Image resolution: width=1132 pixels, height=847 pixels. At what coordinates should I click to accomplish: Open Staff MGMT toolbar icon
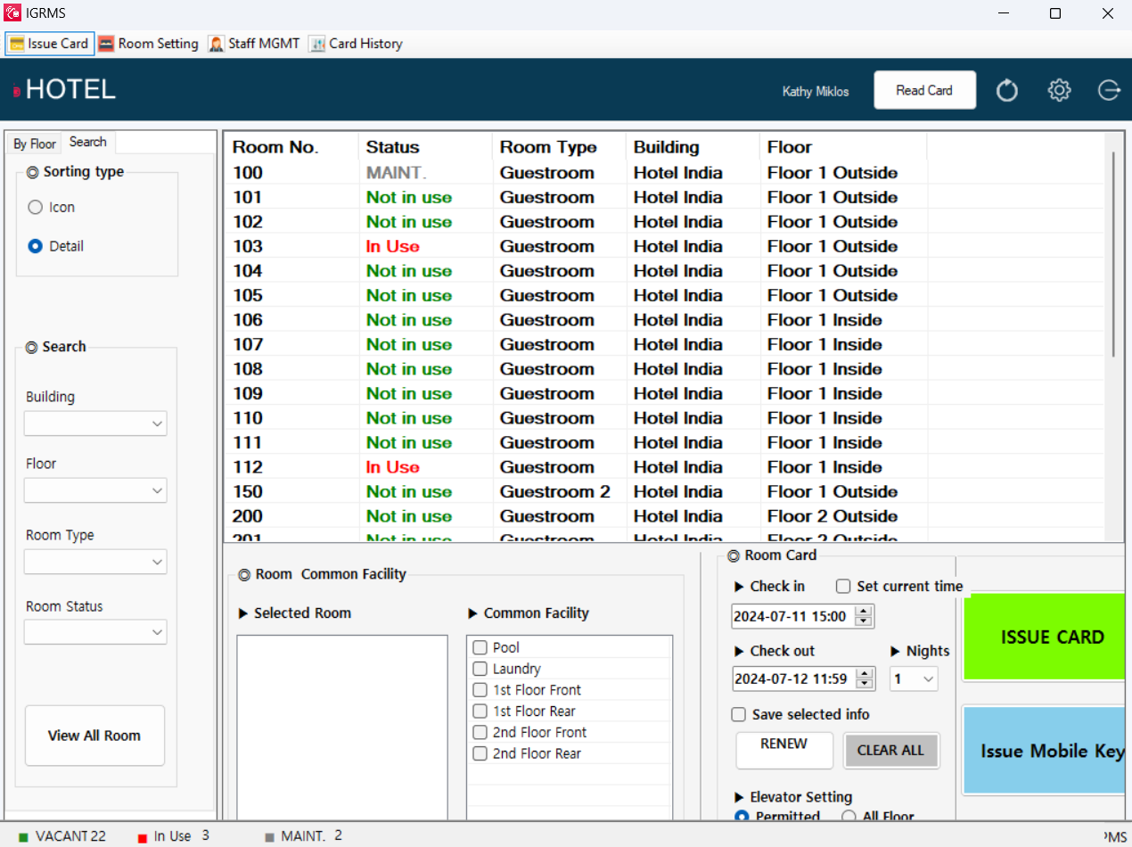(216, 44)
